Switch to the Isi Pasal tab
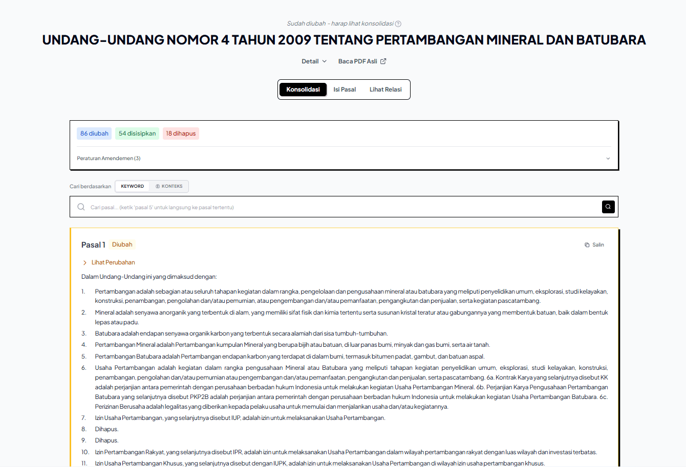686x467 pixels. (x=344, y=89)
